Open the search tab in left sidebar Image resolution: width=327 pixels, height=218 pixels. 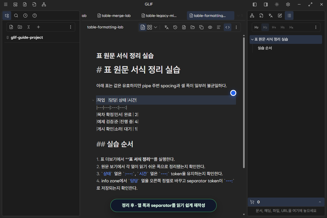coord(16,16)
